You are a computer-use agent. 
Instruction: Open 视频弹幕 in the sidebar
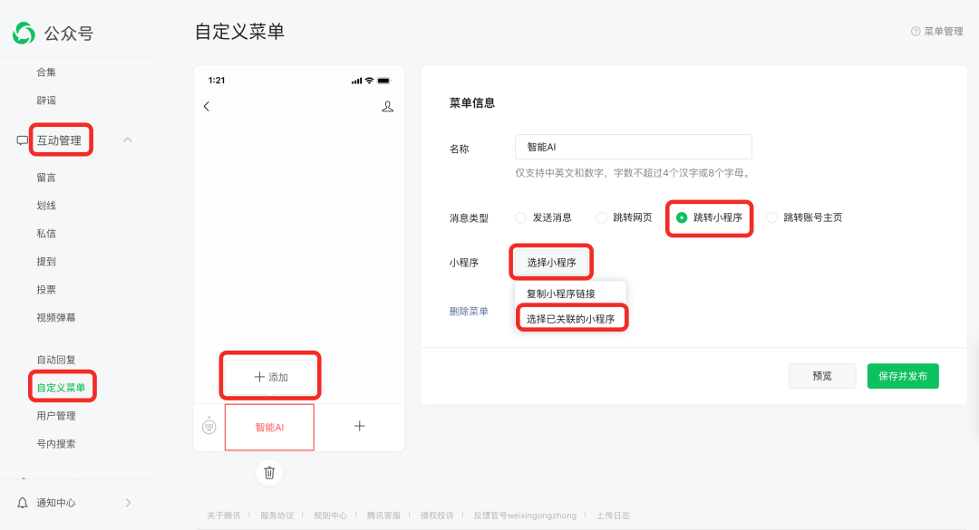56,318
